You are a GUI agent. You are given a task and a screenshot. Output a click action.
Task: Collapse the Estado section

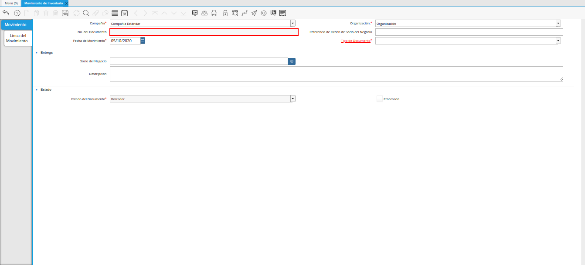(36, 89)
